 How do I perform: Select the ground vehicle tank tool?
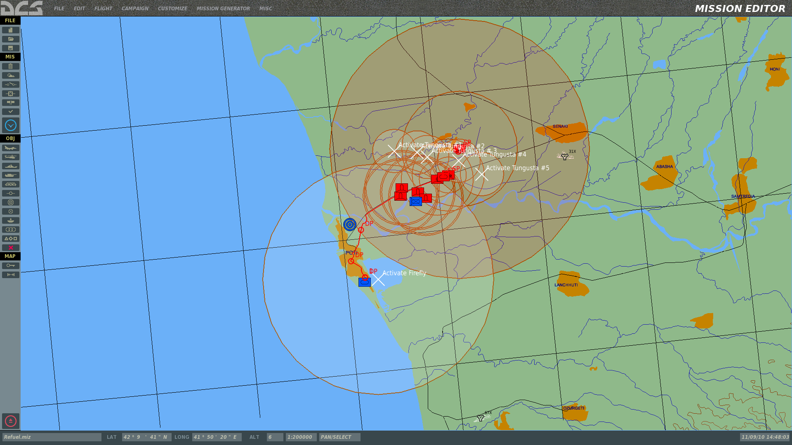tap(11, 175)
